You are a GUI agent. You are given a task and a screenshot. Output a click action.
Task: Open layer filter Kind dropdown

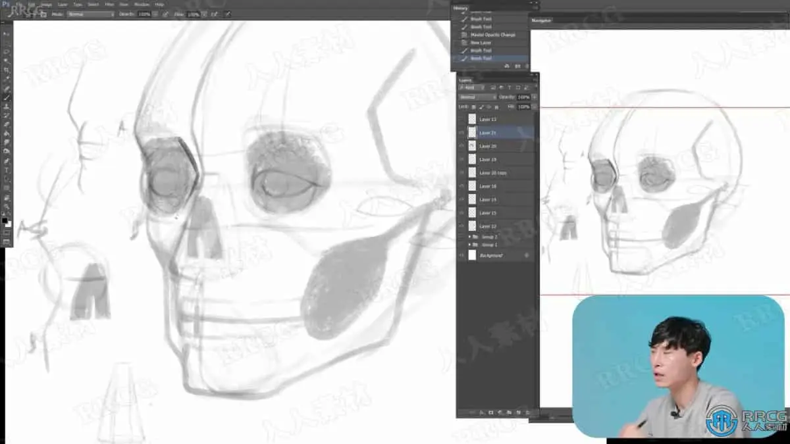tap(471, 87)
